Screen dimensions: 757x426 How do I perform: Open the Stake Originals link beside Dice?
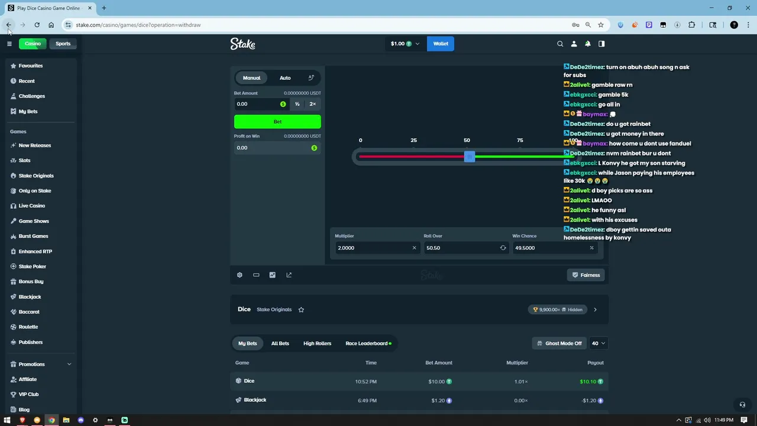[274, 309]
